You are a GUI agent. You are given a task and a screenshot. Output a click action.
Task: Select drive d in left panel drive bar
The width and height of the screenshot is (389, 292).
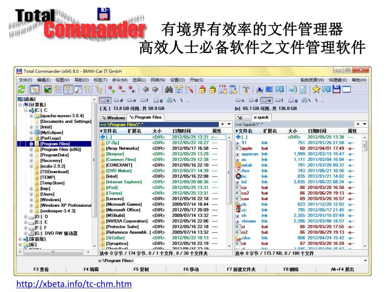(x=119, y=100)
